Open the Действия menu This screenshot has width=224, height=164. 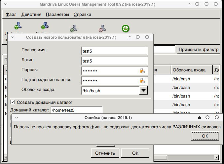click(x=31, y=15)
